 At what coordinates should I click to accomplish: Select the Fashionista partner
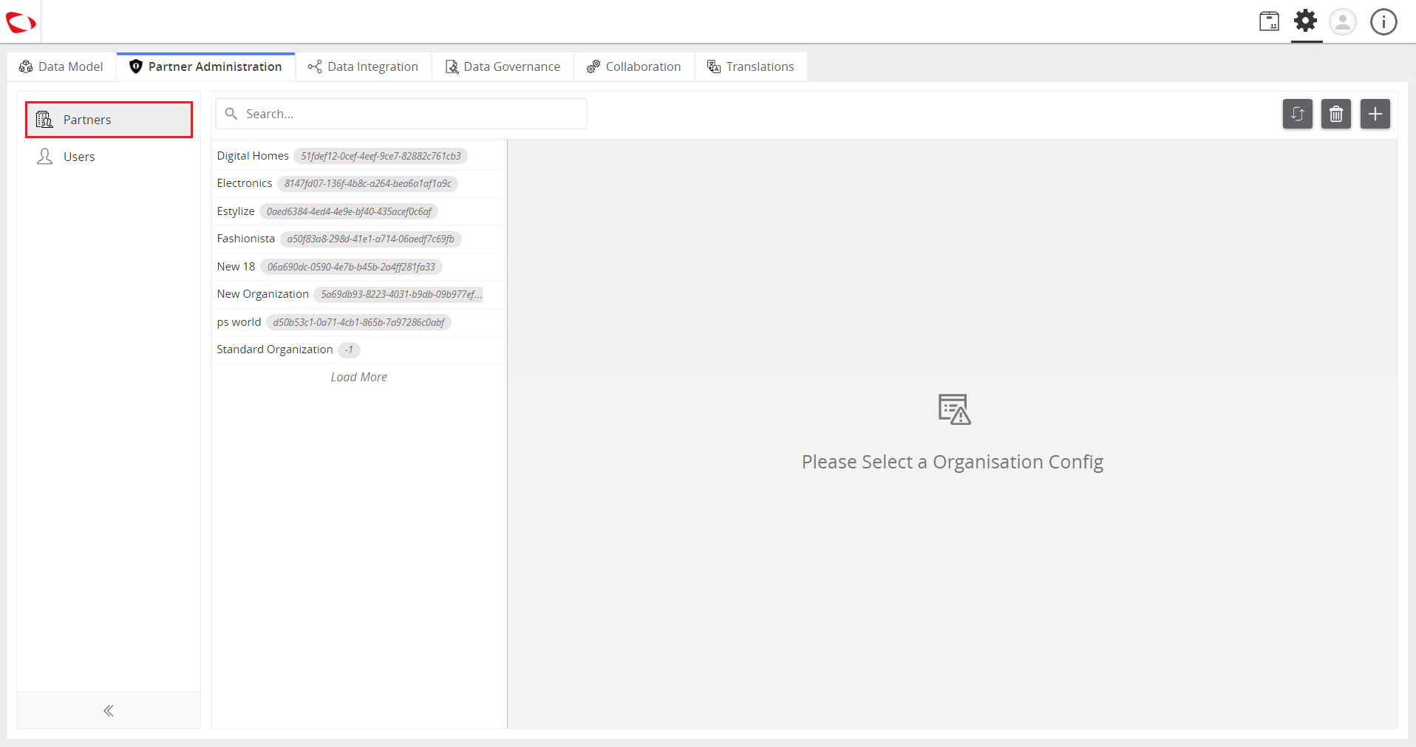(x=359, y=239)
